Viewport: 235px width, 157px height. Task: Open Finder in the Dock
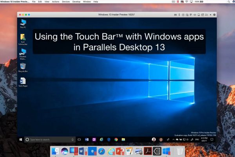coord(55,151)
